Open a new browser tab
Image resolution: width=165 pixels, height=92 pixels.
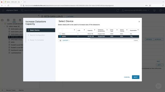pyautogui.click(x=25, y=2)
